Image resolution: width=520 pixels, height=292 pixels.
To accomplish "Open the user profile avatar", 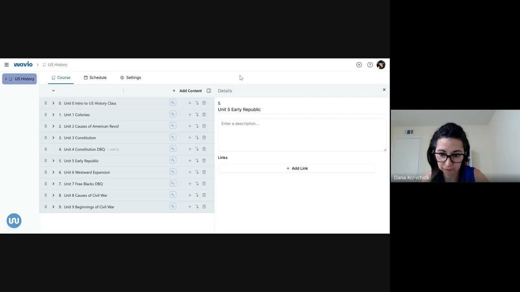I will (381, 64).
